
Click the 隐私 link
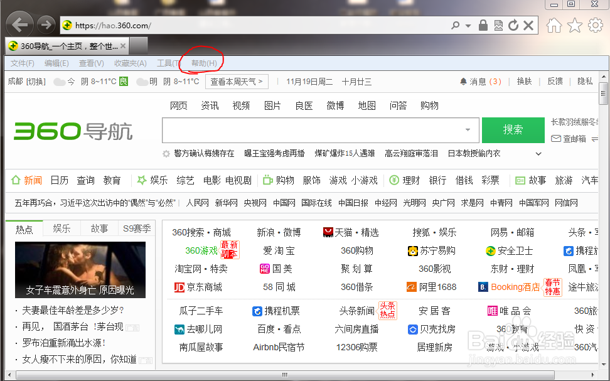(x=585, y=82)
